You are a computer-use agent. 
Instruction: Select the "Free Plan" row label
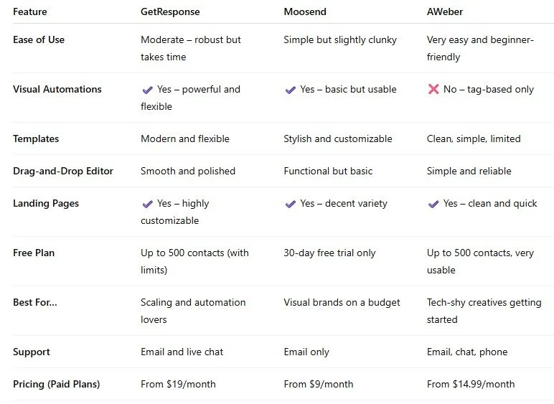point(34,253)
